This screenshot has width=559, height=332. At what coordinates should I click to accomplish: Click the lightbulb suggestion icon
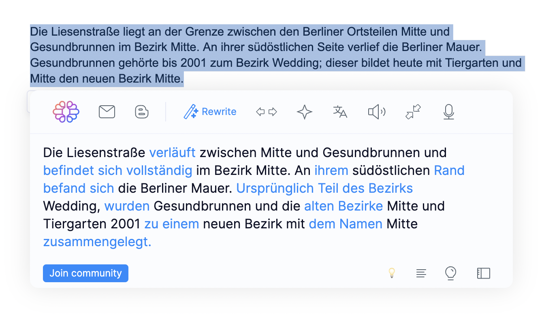(x=392, y=273)
